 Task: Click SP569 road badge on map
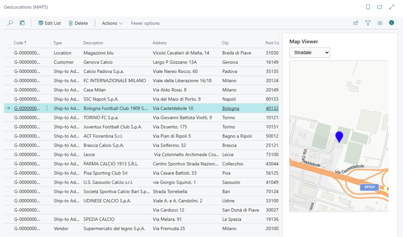pos(370,187)
